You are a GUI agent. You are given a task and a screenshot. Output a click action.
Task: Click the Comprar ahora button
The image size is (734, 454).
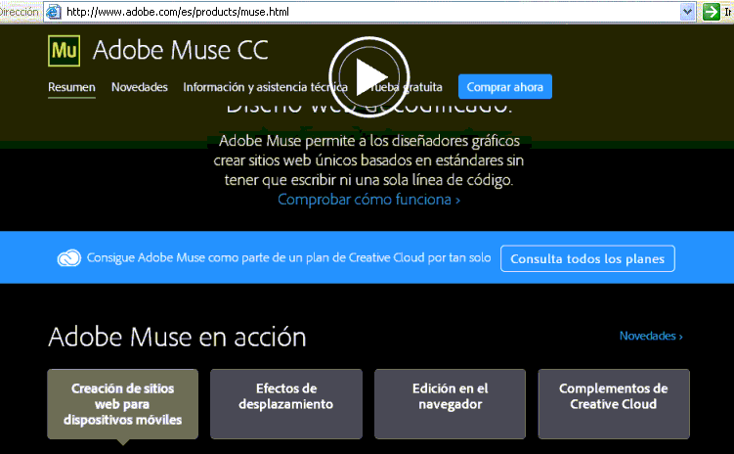505,87
